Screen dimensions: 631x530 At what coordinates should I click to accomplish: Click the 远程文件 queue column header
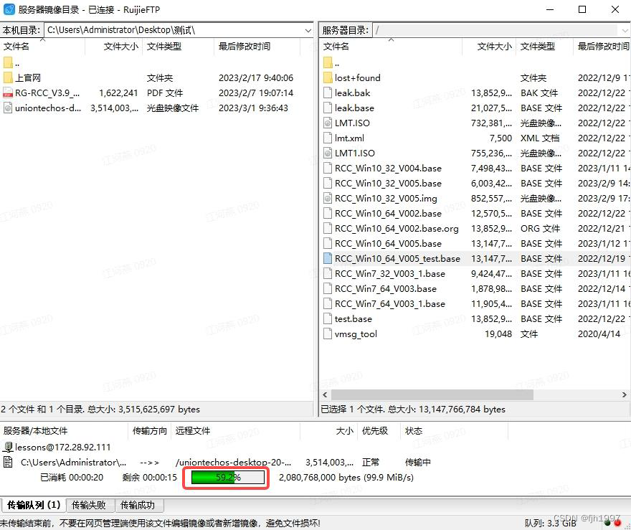pyautogui.click(x=235, y=430)
